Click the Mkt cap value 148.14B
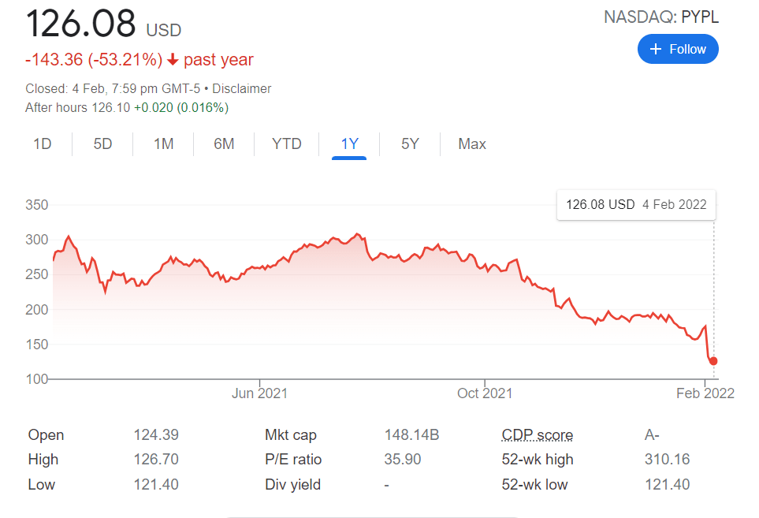The height and width of the screenshot is (518, 759). (x=411, y=435)
